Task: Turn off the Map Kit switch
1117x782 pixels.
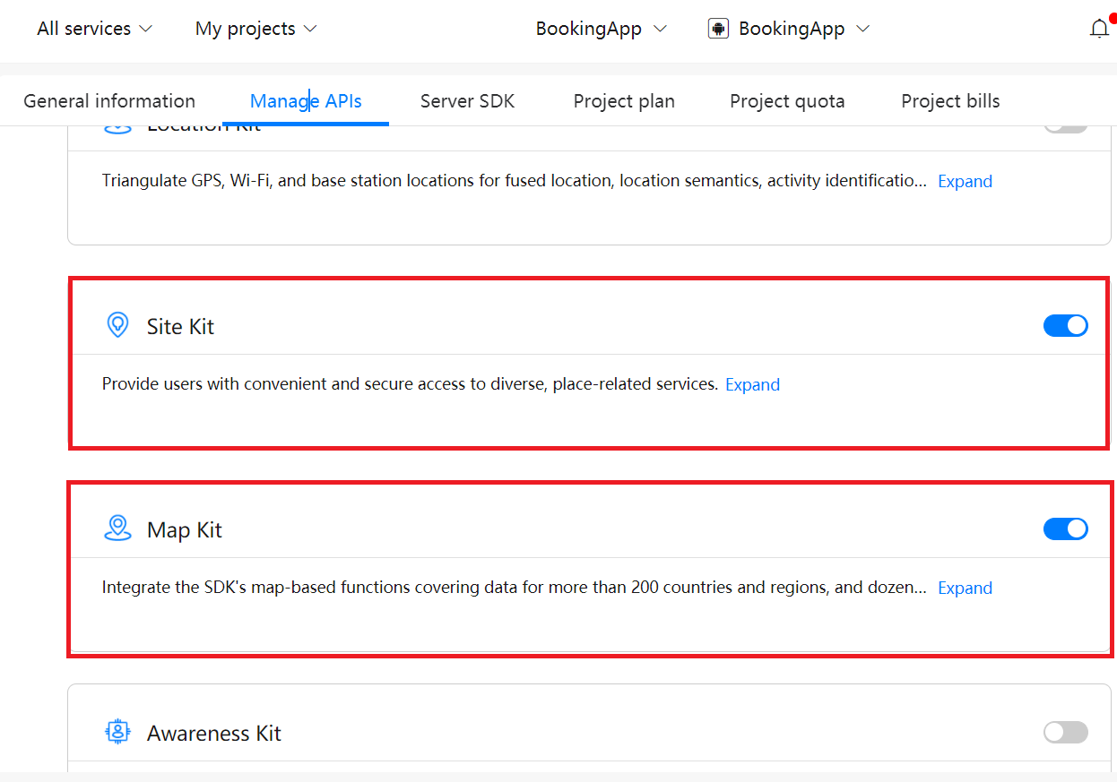Action: coord(1065,529)
